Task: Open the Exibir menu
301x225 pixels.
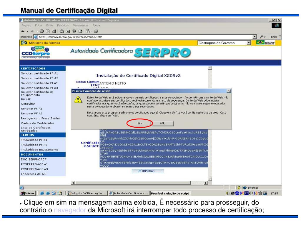Action: (49, 26)
